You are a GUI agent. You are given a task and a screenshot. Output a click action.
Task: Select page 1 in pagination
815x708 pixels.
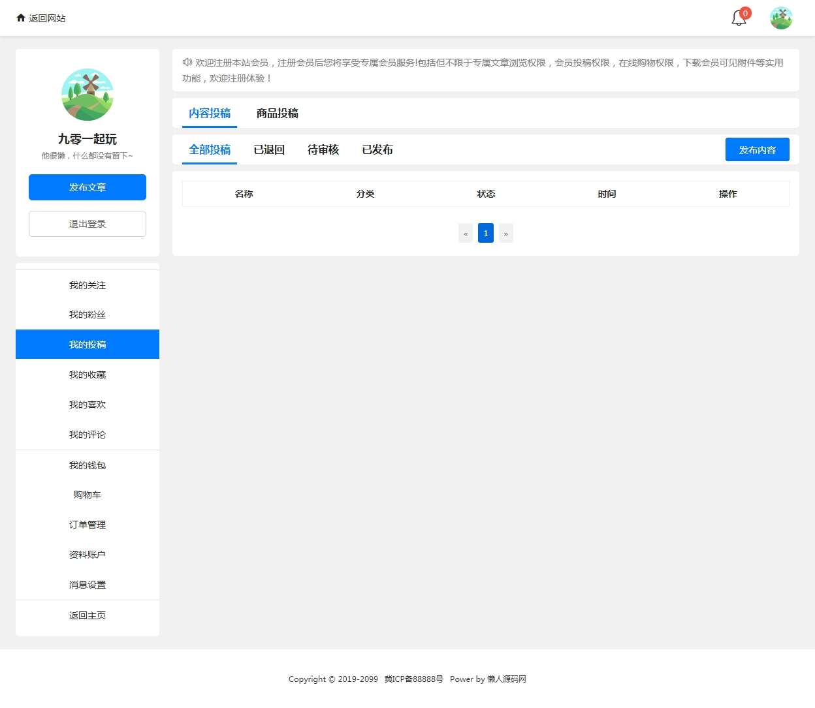pos(485,233)
